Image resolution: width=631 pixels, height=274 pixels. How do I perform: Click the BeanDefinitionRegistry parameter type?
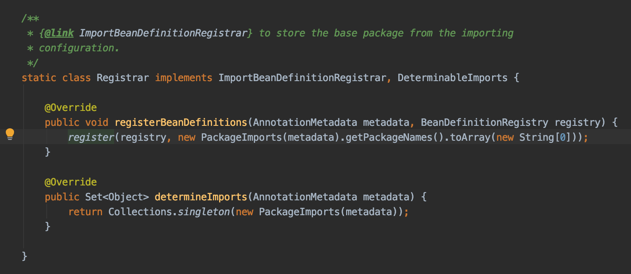click(485, 123)
